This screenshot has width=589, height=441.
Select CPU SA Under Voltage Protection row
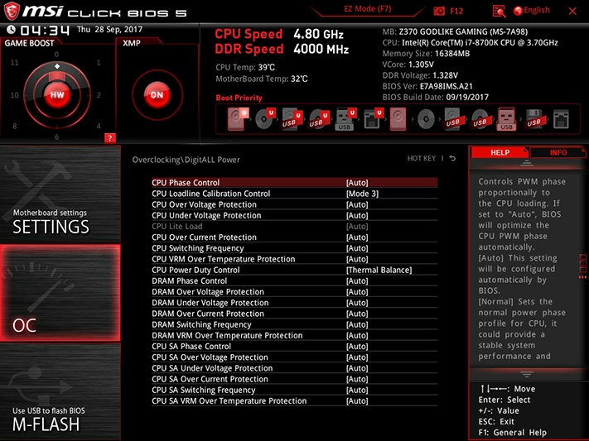click(295, 368)
